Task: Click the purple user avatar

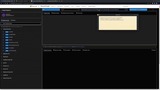Action: click(x=3, y=15)
